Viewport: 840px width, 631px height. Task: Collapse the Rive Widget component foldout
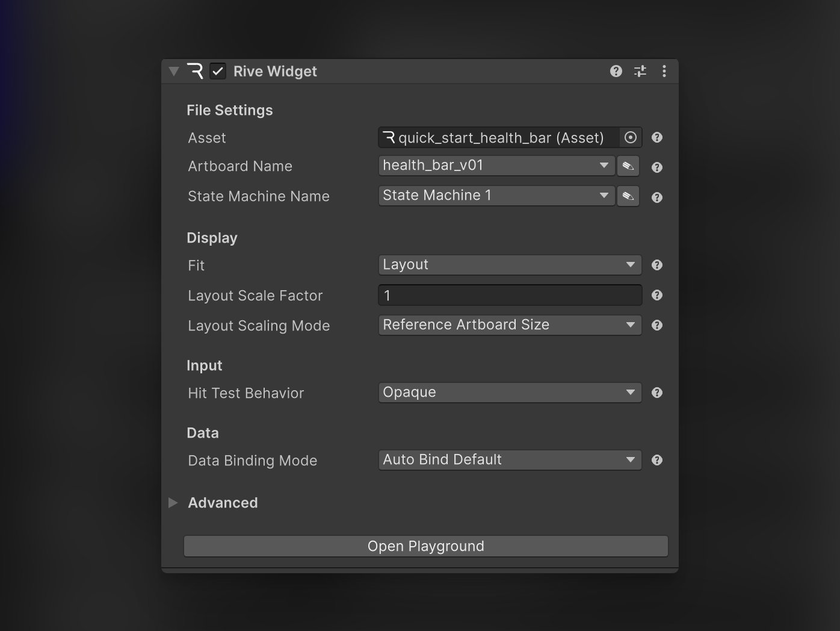174,72
